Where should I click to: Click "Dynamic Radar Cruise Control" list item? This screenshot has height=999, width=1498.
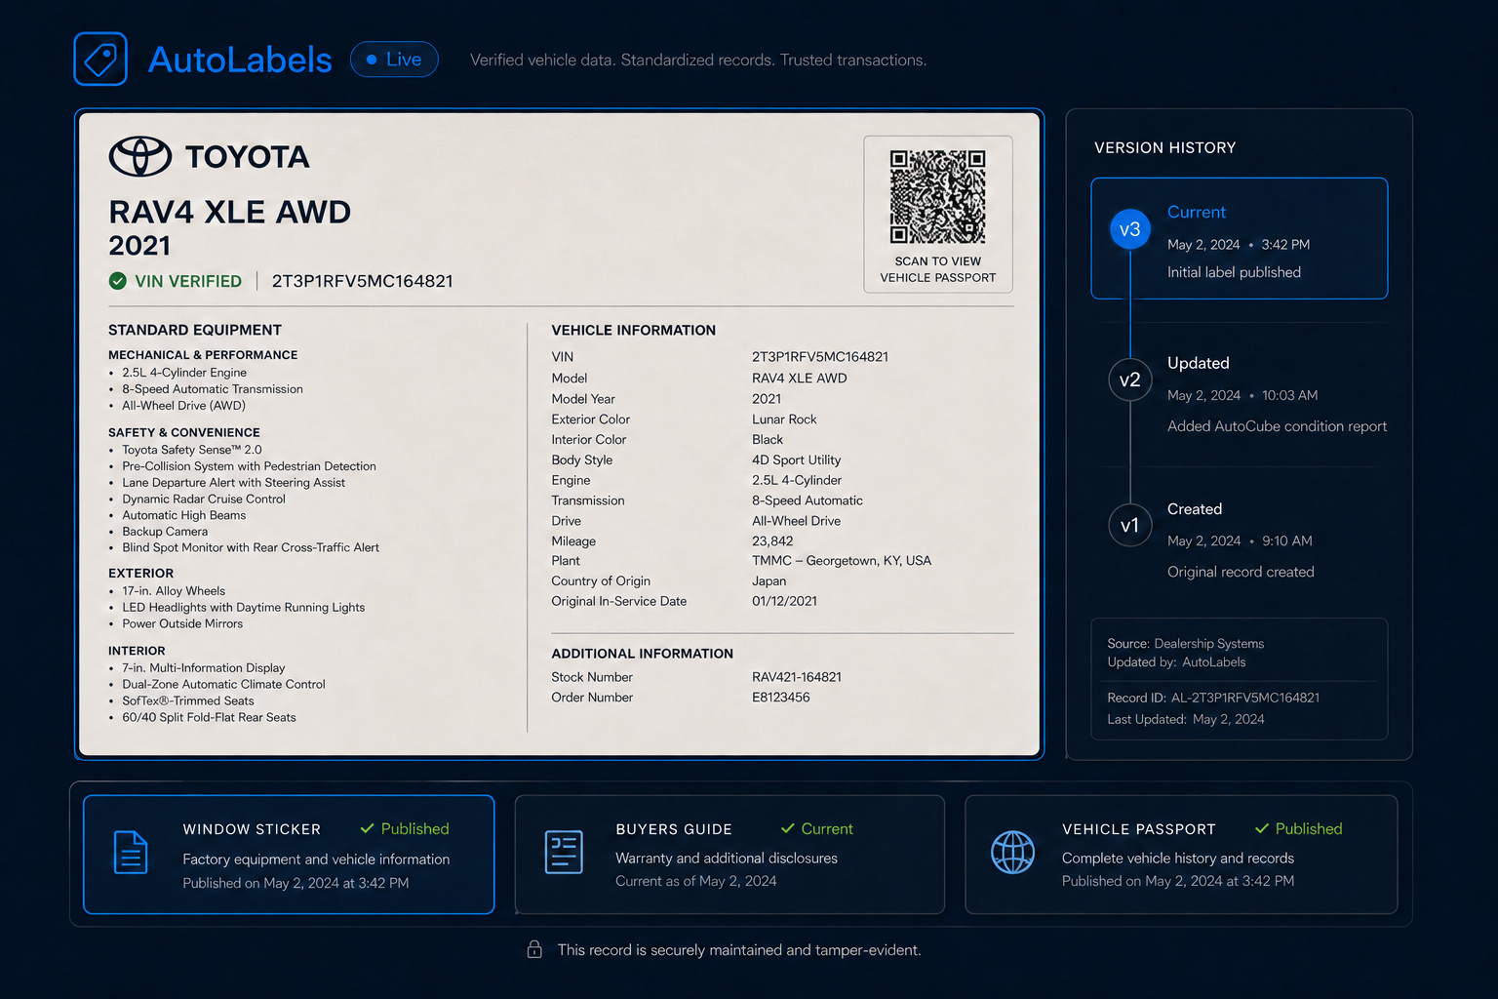[204, 499]
